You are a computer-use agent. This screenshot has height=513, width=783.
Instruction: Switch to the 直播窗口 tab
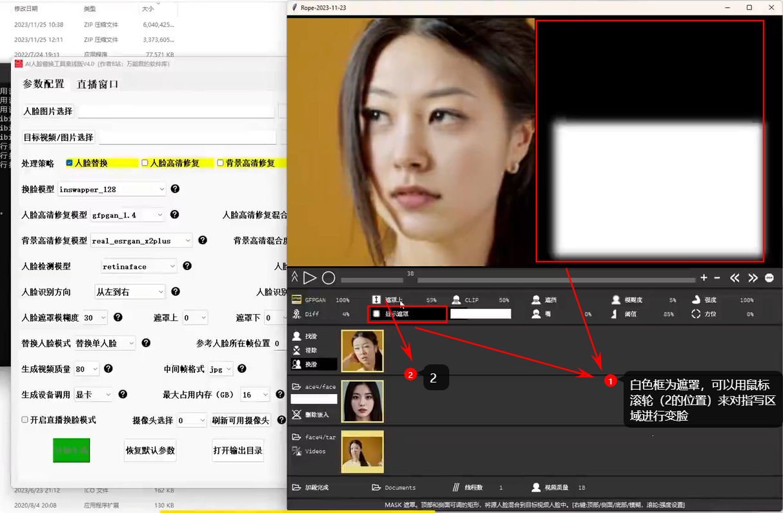pyautogui.click(x=97, y=83)
